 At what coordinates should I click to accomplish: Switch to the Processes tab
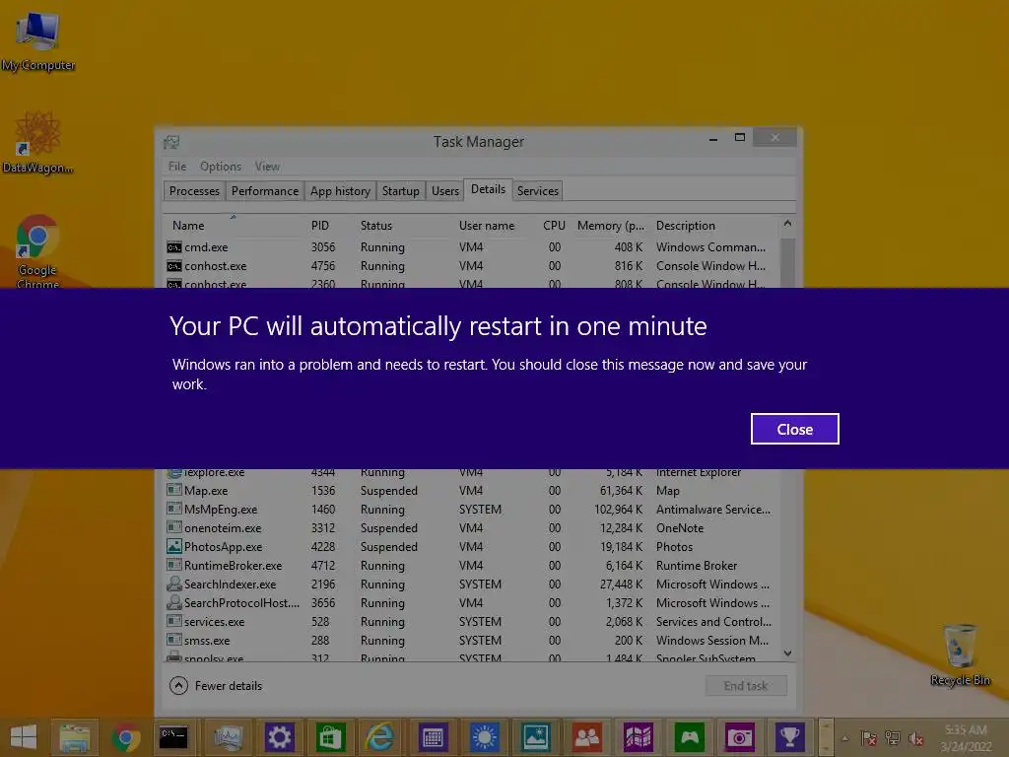click(194, 191)
